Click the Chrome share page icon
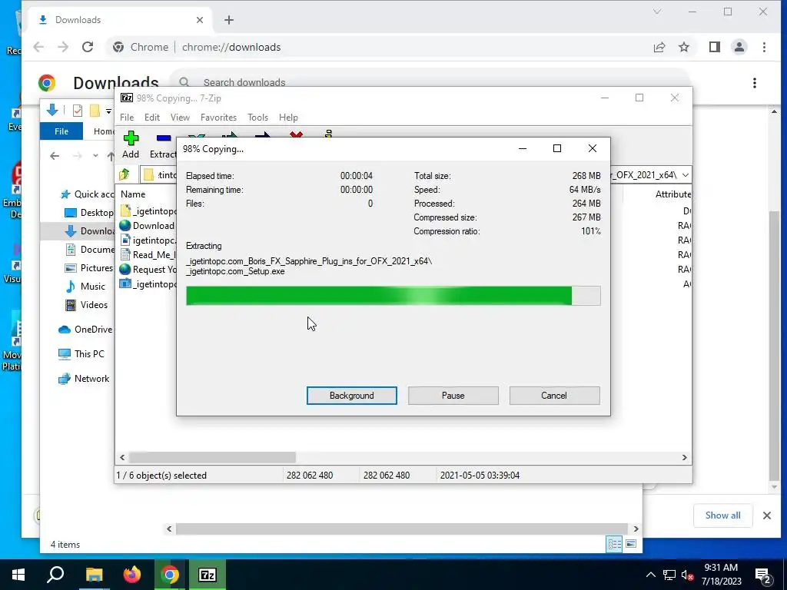 click(659, 47)
